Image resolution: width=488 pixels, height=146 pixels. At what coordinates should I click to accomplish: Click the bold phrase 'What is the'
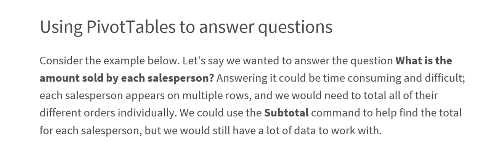pyautogui.click(x=424, y=61)
